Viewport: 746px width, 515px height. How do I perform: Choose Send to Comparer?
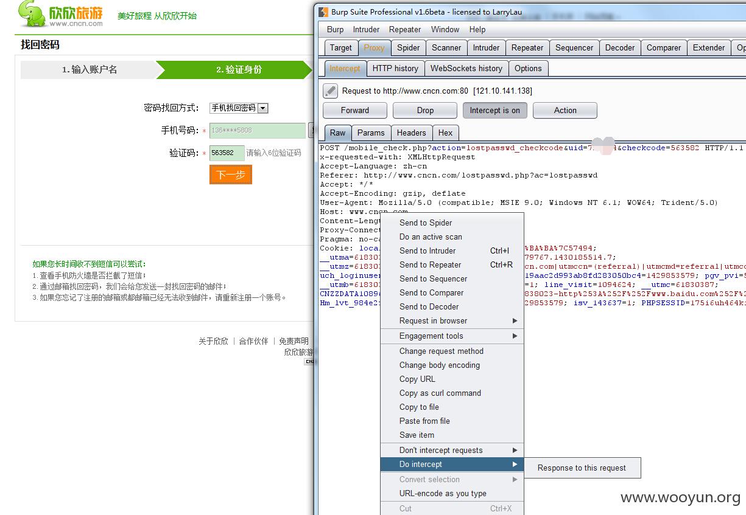pos(452,292)
